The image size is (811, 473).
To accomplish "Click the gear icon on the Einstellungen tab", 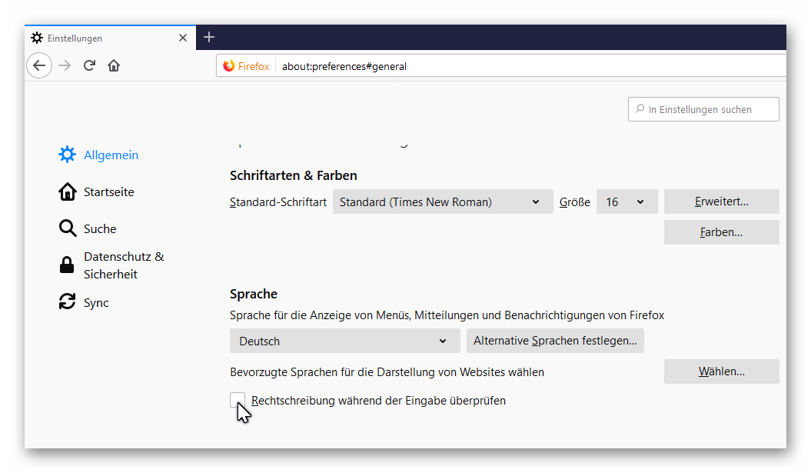I will [36, 37].
